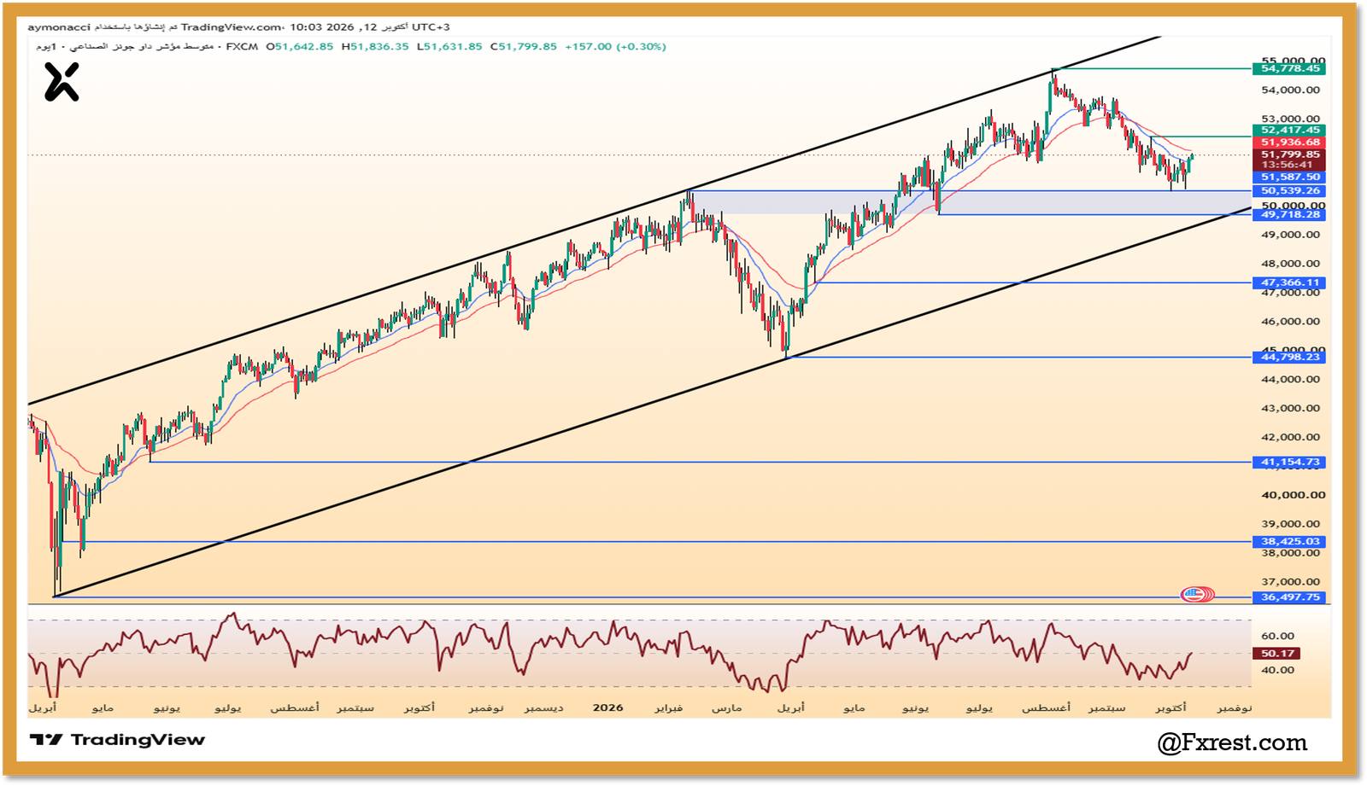The width and height of the screenshot is (1367, 786).
Task: Click the 13:56:41 bar countdown label
Action: [1287, 166]
